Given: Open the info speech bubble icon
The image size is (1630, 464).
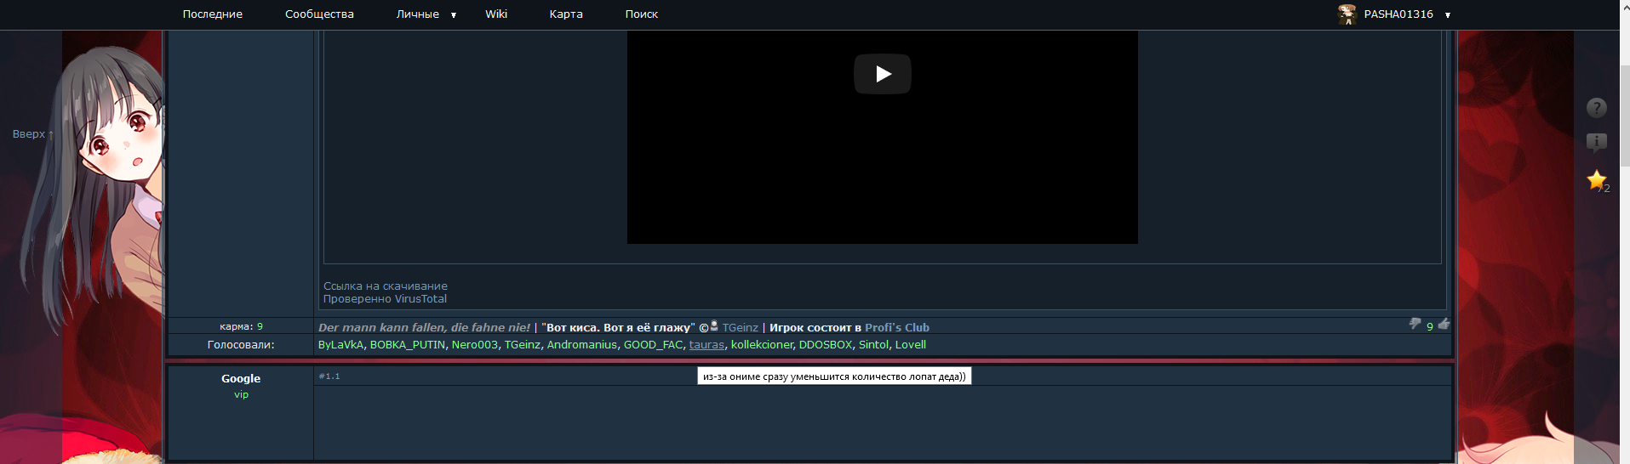Looking at the screenshot, I should [x=1596, y=143].
